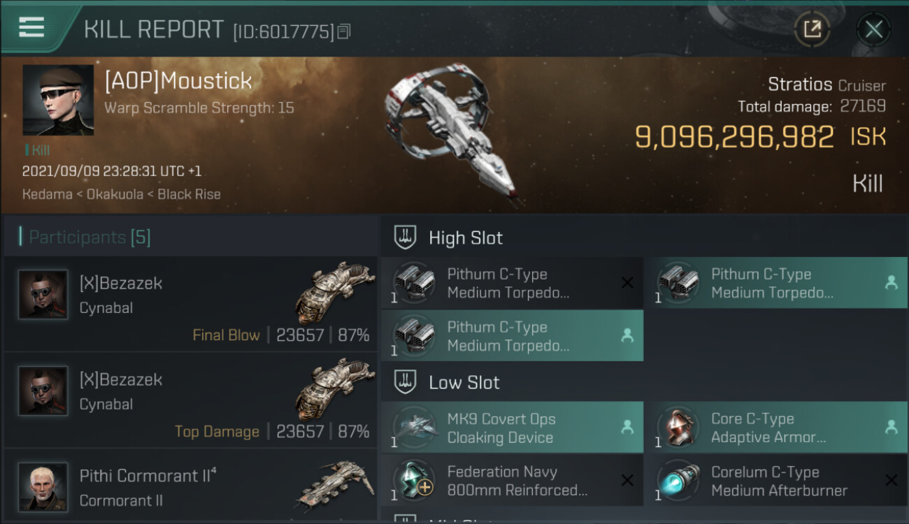This screenshot has height=524, width=909.
Task: Click the share kill report icon
Action: click(x=812, y=29)
